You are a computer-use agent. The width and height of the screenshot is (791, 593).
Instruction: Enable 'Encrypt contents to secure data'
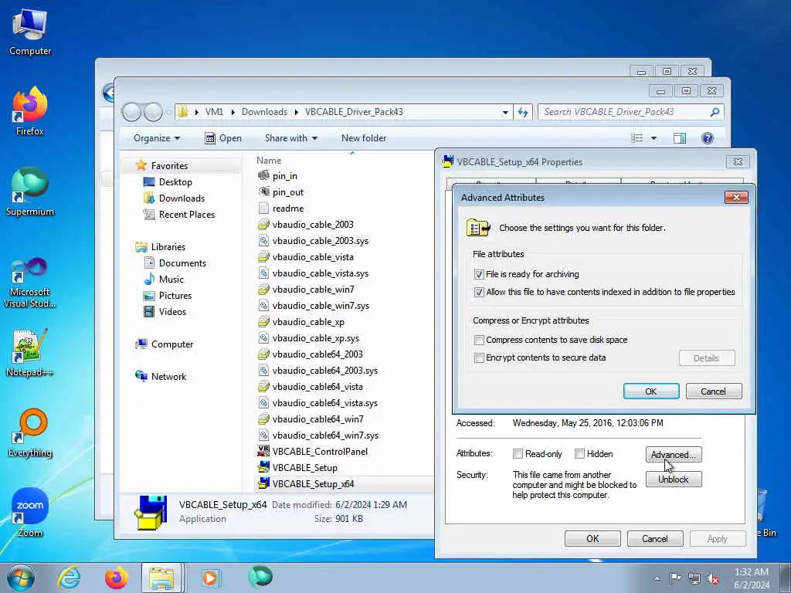coord(479,357)
